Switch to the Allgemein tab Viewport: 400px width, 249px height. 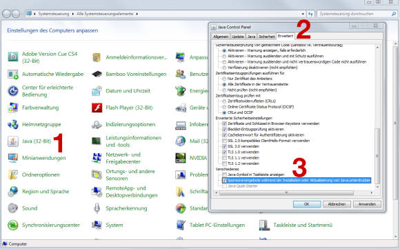(x=221, y=37)
